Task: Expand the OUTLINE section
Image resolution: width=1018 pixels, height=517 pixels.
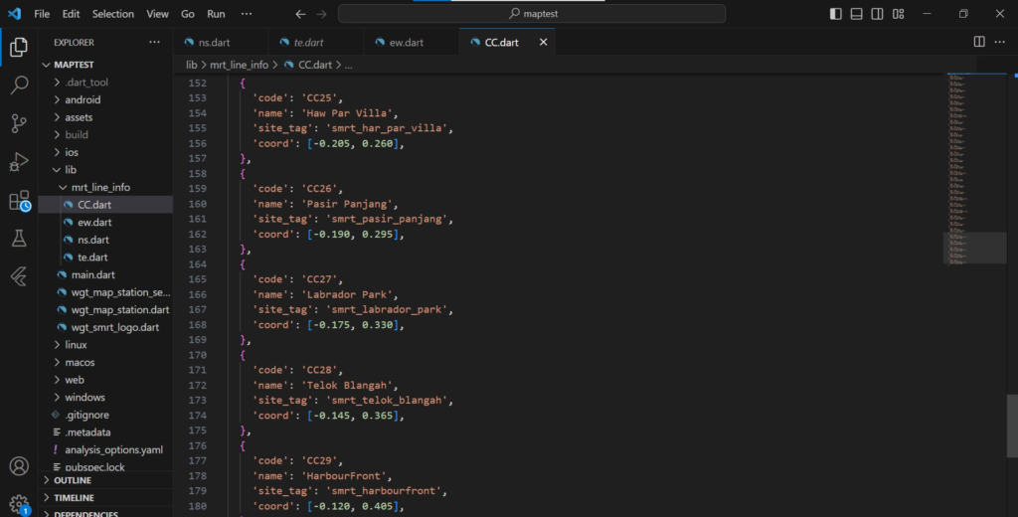Action: click(x=73, y=480)
